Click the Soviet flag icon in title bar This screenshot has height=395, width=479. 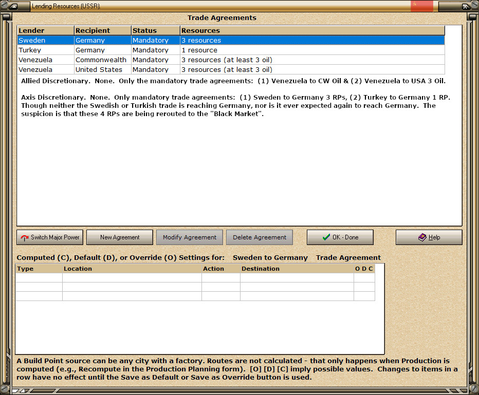click(422, 6)
